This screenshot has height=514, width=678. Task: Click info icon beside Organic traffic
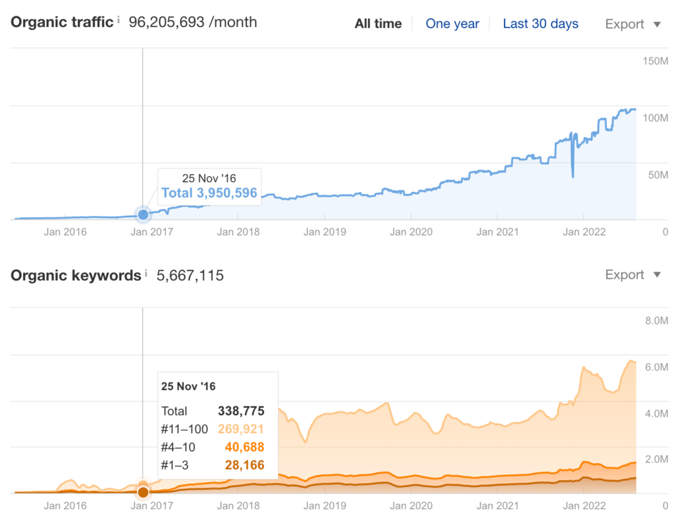119,20
